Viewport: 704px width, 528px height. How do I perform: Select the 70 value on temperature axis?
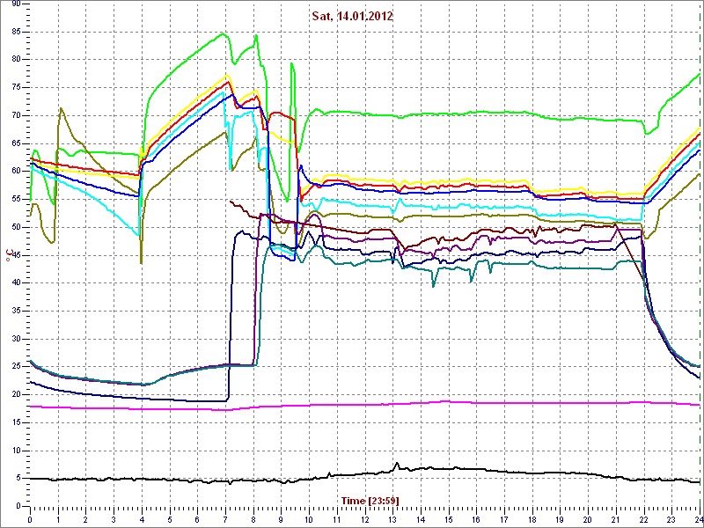click(16, 115)
